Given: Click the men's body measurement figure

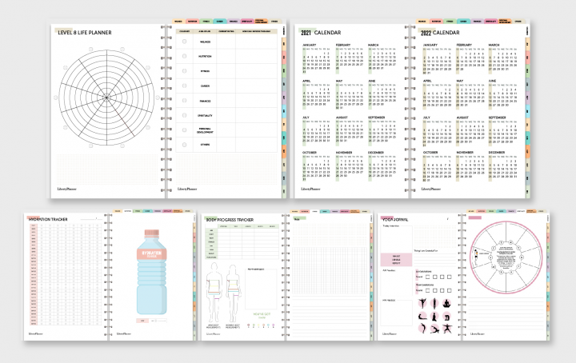Looking at the screenshot, I should click(x=214, y=292).
